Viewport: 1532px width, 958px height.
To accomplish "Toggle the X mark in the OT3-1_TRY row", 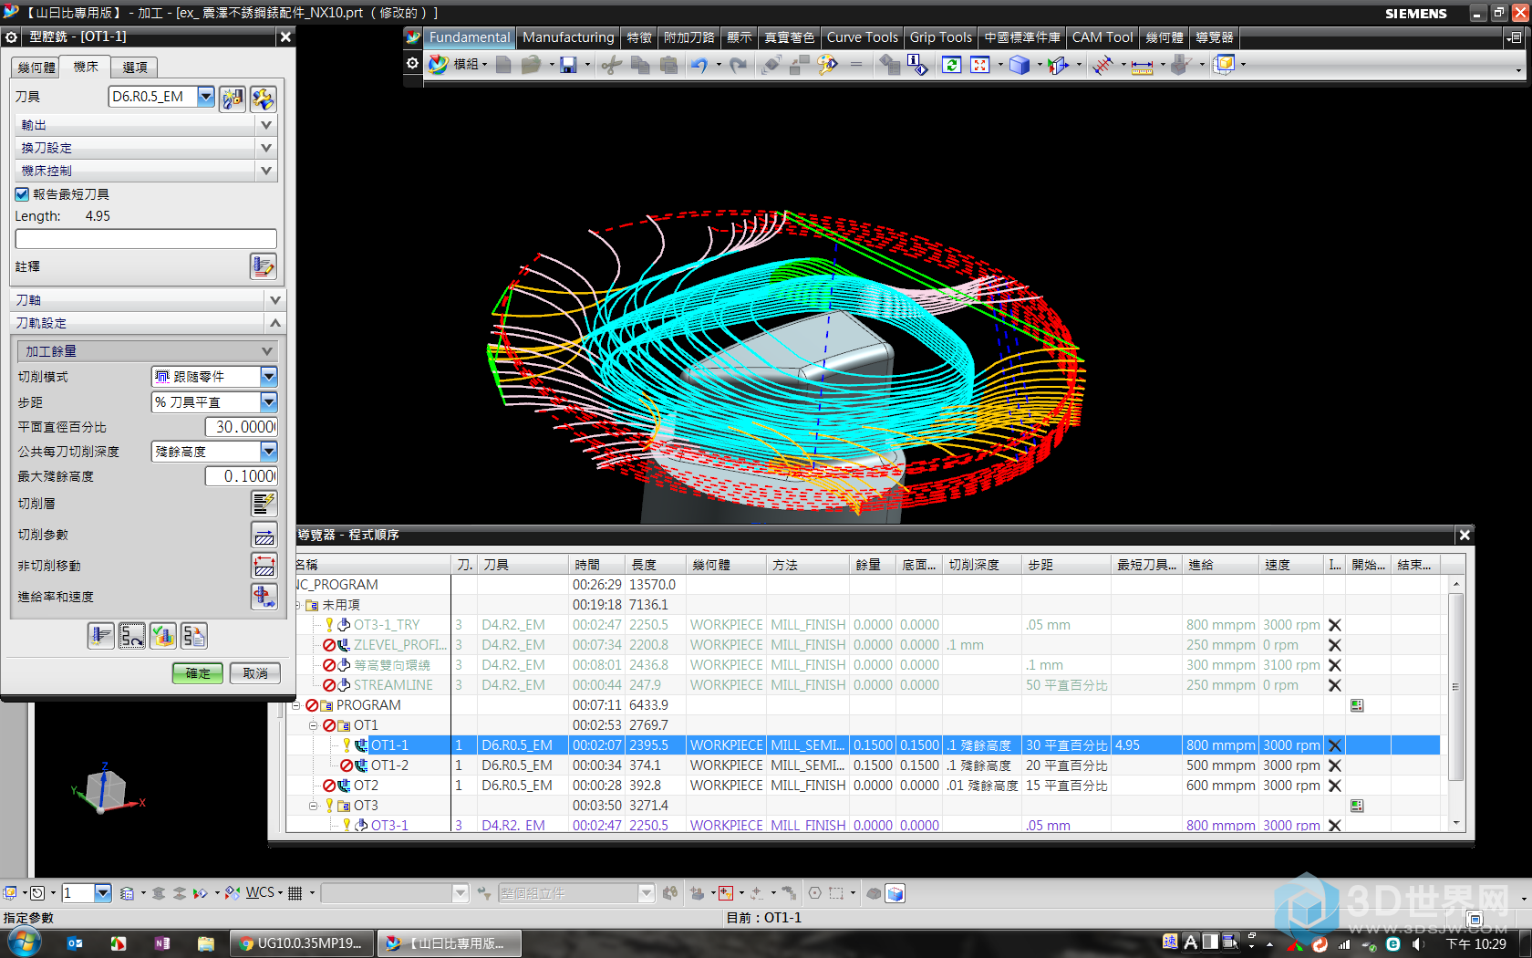I will (1334, 625).
